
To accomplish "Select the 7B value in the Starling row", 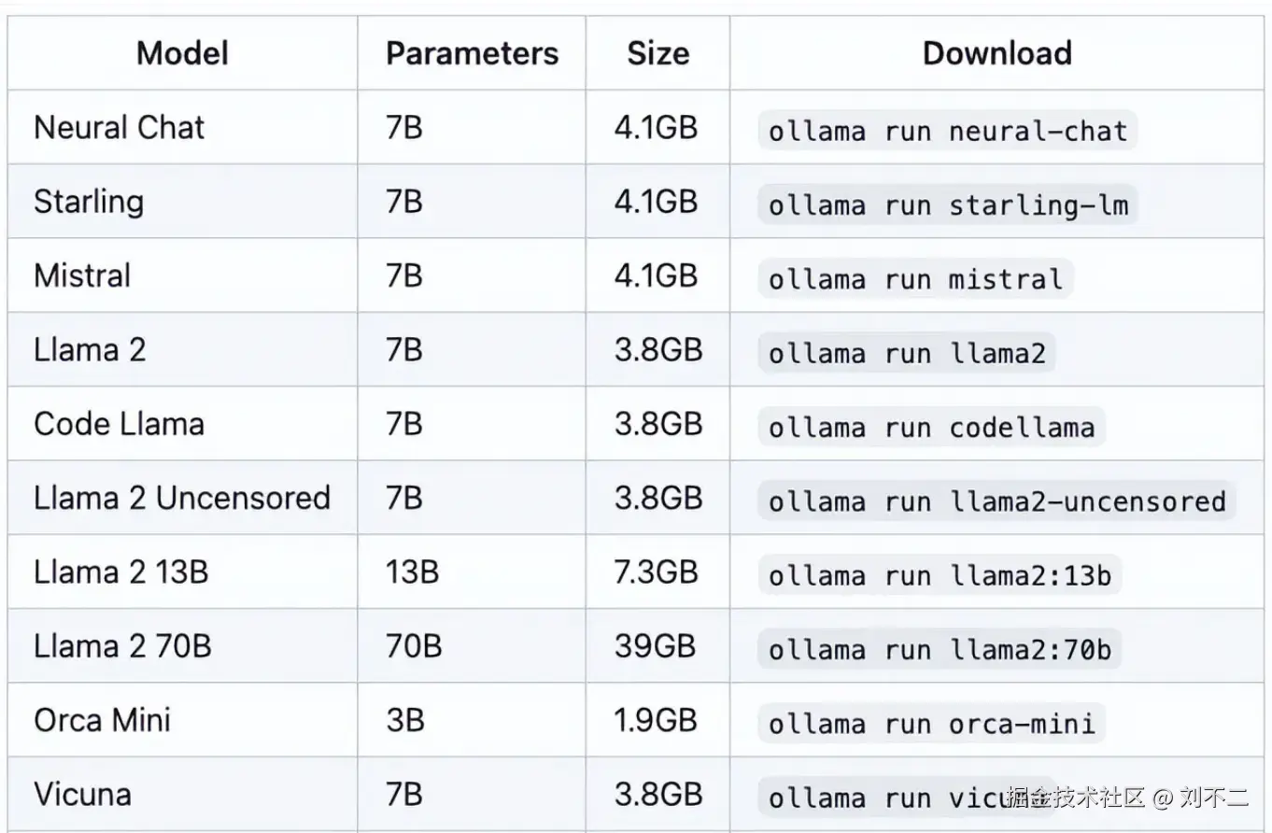I will pyautogui.click(x=404, y=202).
